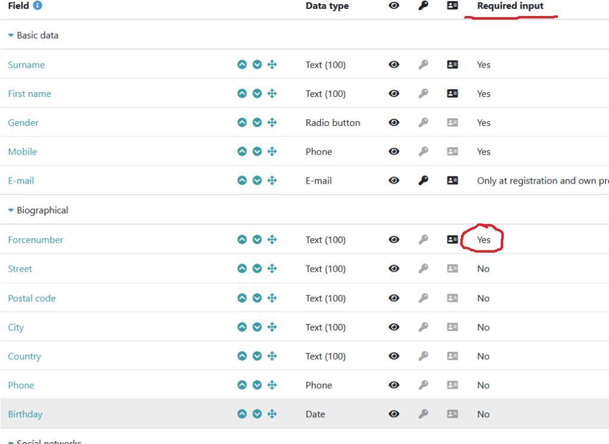Click the info icon beside Field header
This screenshot has width=609, height=444.
(37, 5)
